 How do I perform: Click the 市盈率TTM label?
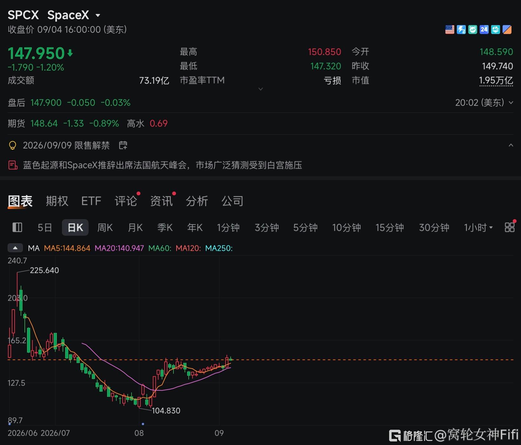coord(202,80)
